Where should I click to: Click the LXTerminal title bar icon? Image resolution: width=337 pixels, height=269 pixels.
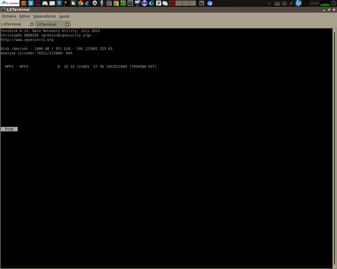[x=3, y=10]
